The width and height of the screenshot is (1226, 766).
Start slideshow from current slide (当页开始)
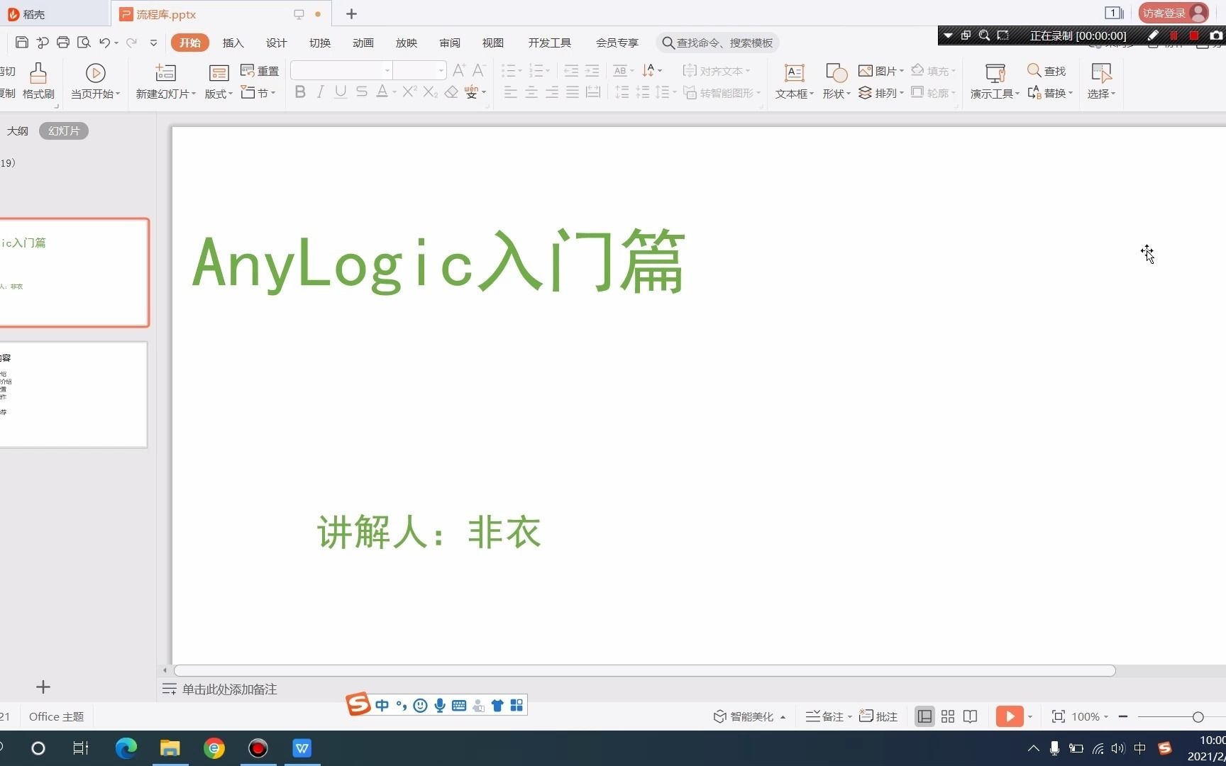coord(95,81)
